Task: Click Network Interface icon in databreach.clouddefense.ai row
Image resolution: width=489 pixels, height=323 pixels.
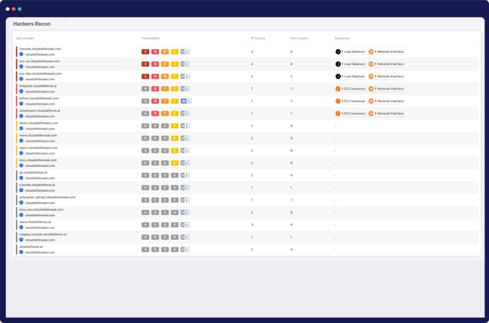Action: pyautogui.click(x=371, y=114)
